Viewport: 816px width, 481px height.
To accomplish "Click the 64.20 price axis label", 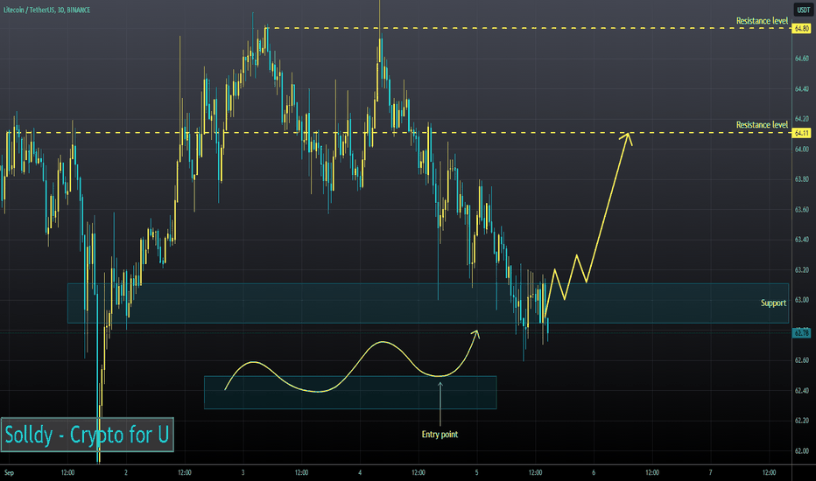I will coord(801,119).
